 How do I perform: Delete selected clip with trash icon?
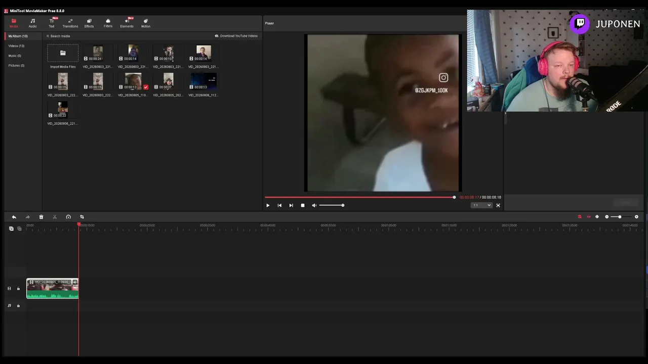(42, 217)
